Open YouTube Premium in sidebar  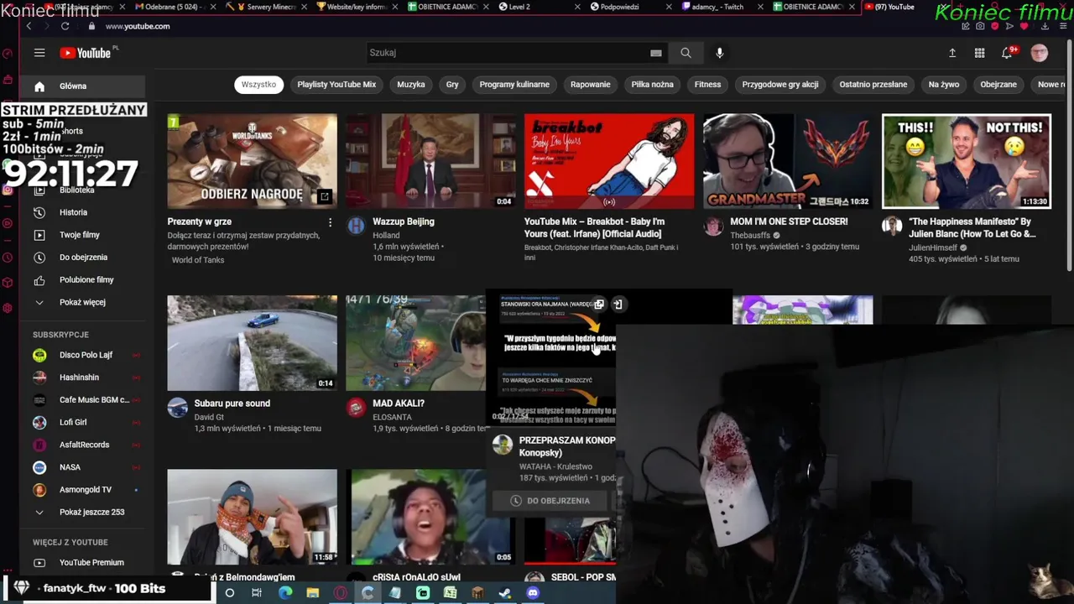82,563
